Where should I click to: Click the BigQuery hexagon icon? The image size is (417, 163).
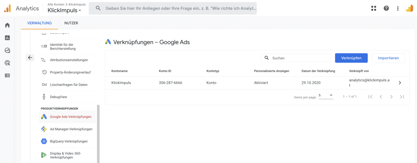[x=44, y=141]
